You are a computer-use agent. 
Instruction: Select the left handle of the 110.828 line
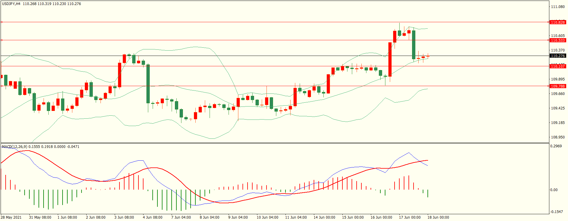[1, 22]
